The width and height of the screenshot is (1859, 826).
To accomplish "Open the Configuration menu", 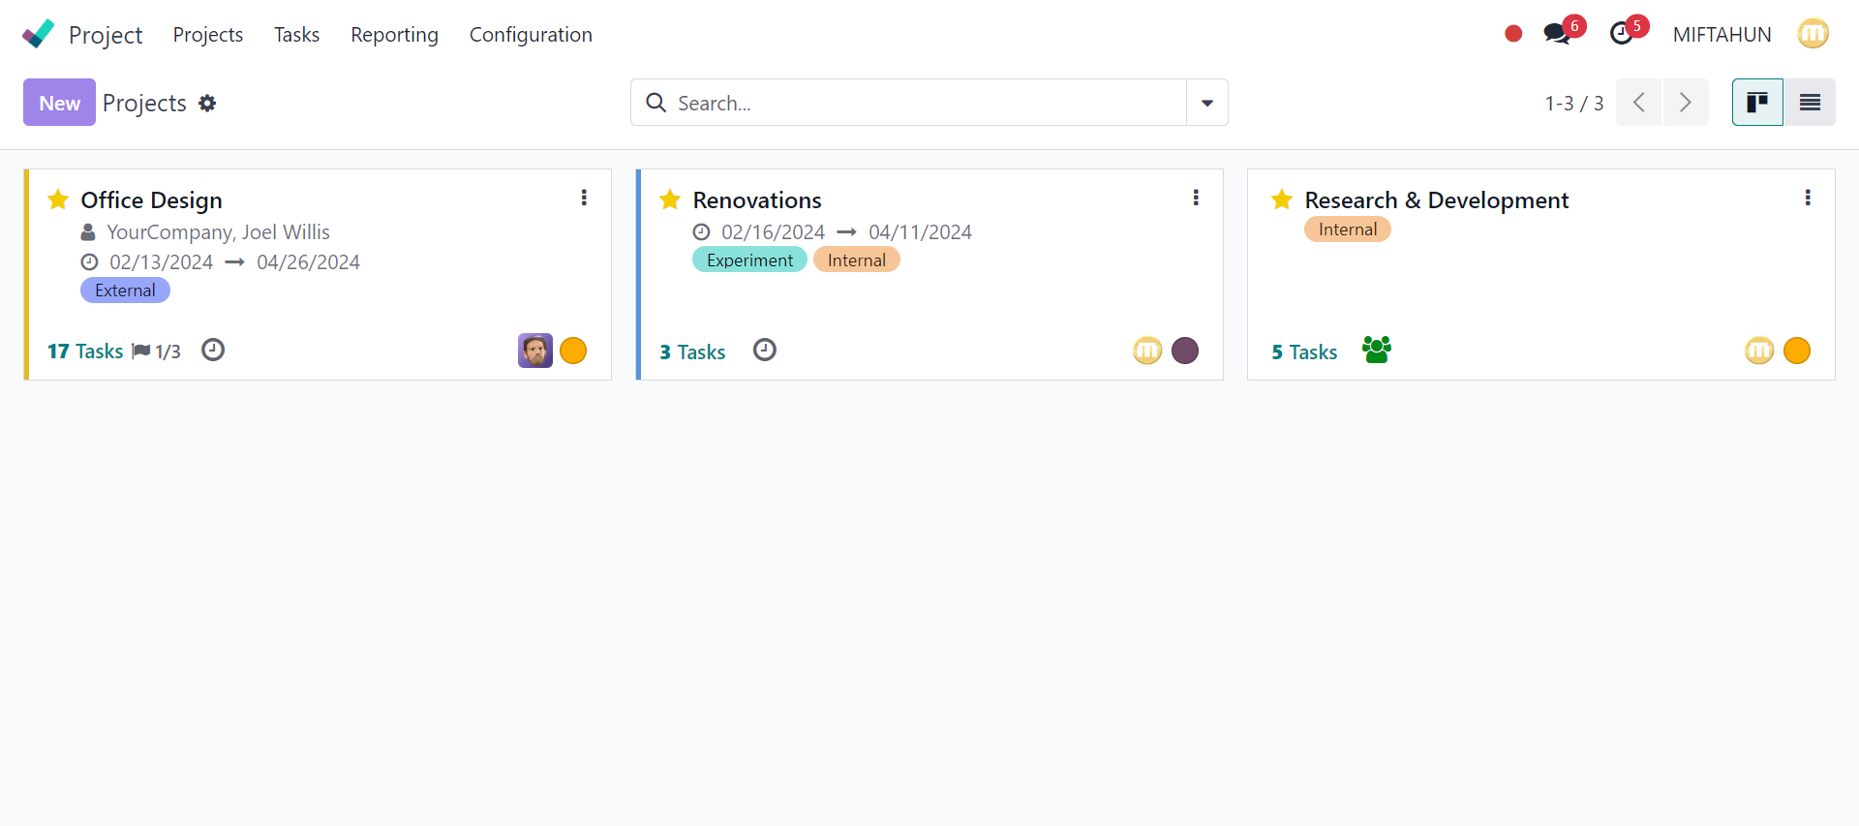I will (x=531, y=35).
